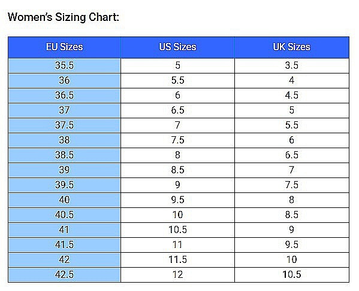The height and width of the screenshot is (291, 359).
Task: Click EU size 35.5 cell
Action: coord(64,66)
